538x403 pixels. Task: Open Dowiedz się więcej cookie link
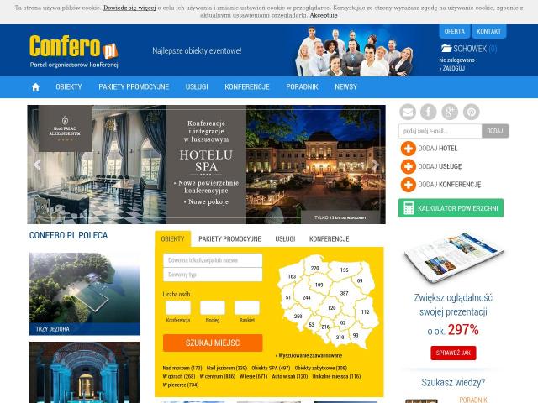129,8
